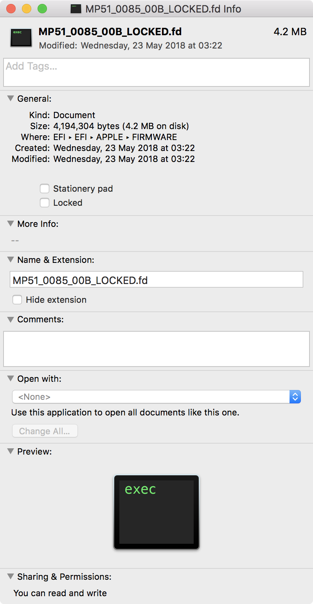Check the Hide extension option
Screen dimensions: 313x604
click(x=17, y=300)
